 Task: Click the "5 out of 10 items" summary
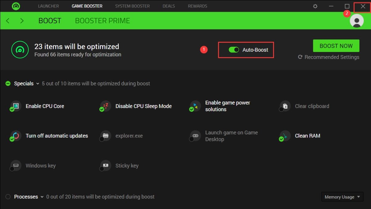[96, 84]
